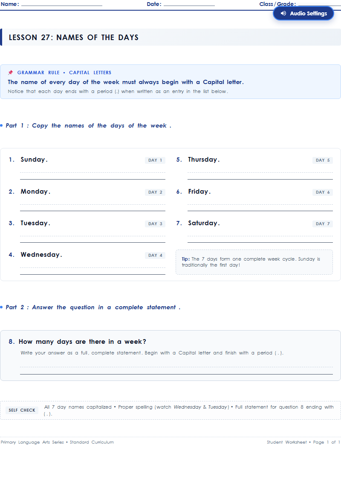Screen dimensions: 341x482
Task: Click the writing line under Wednesday
Action: click(x=92, y=271)
